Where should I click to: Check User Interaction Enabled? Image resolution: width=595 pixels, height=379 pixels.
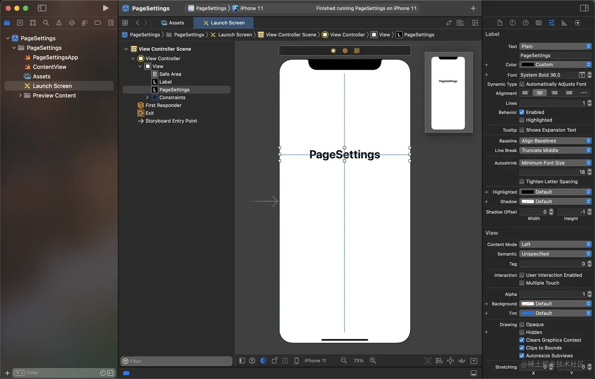click(x=522, y=275)
